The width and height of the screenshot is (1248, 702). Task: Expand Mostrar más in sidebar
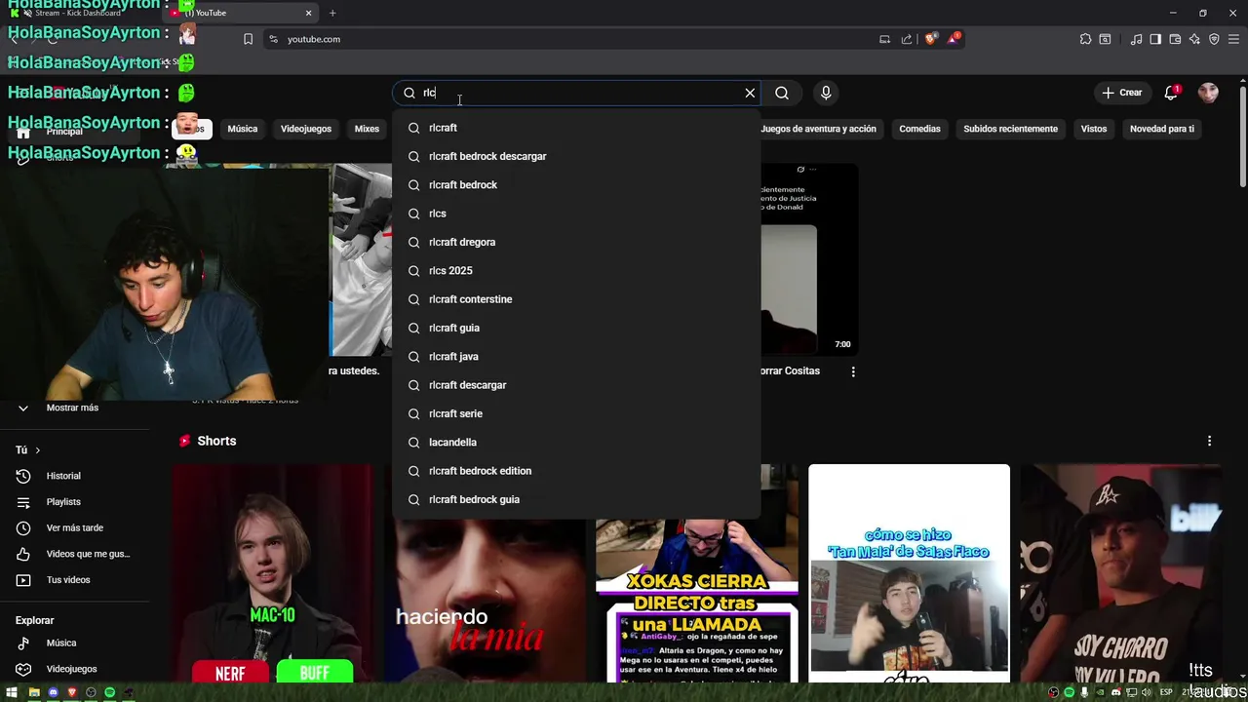pos(73,408)
